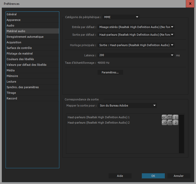Click front-right surround icon in second row

[x=170, y=123]
